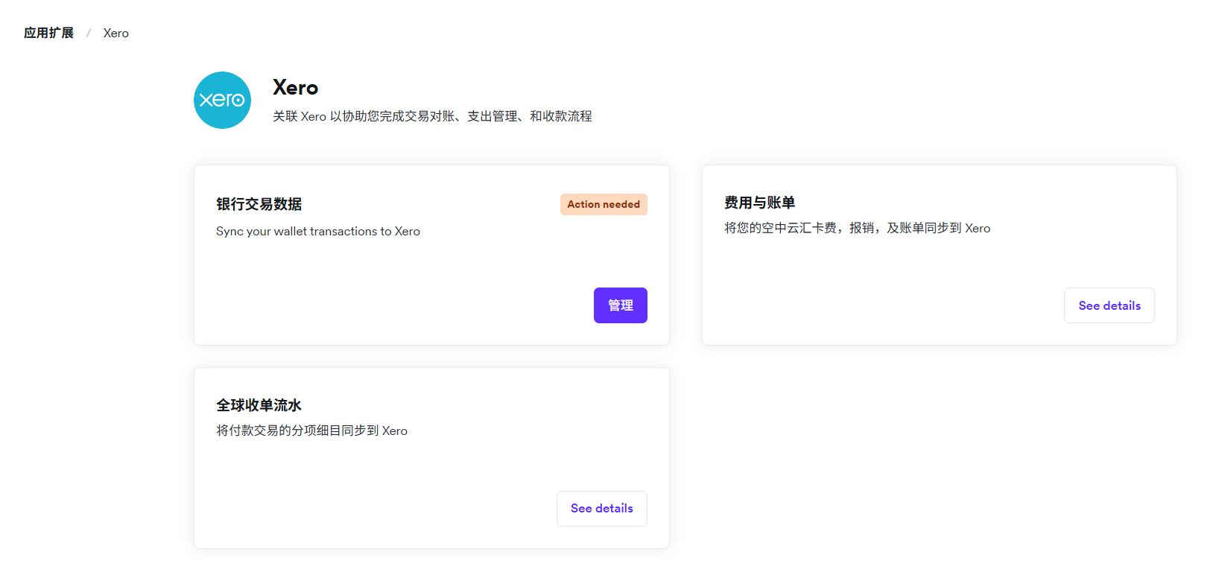This screenshot has width=1219, height=578.
Task: Select the 费用与账单 card title
Action: click(759, 203)
